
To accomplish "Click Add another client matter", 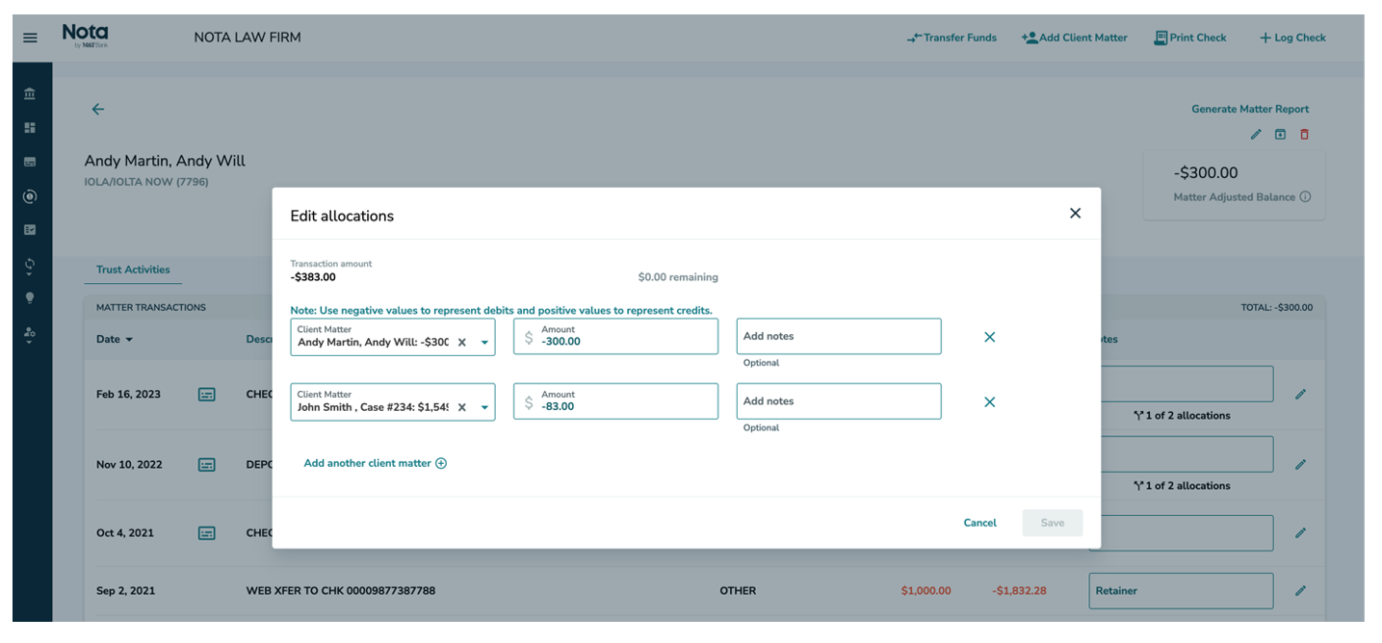I will [x=374, y=462].
